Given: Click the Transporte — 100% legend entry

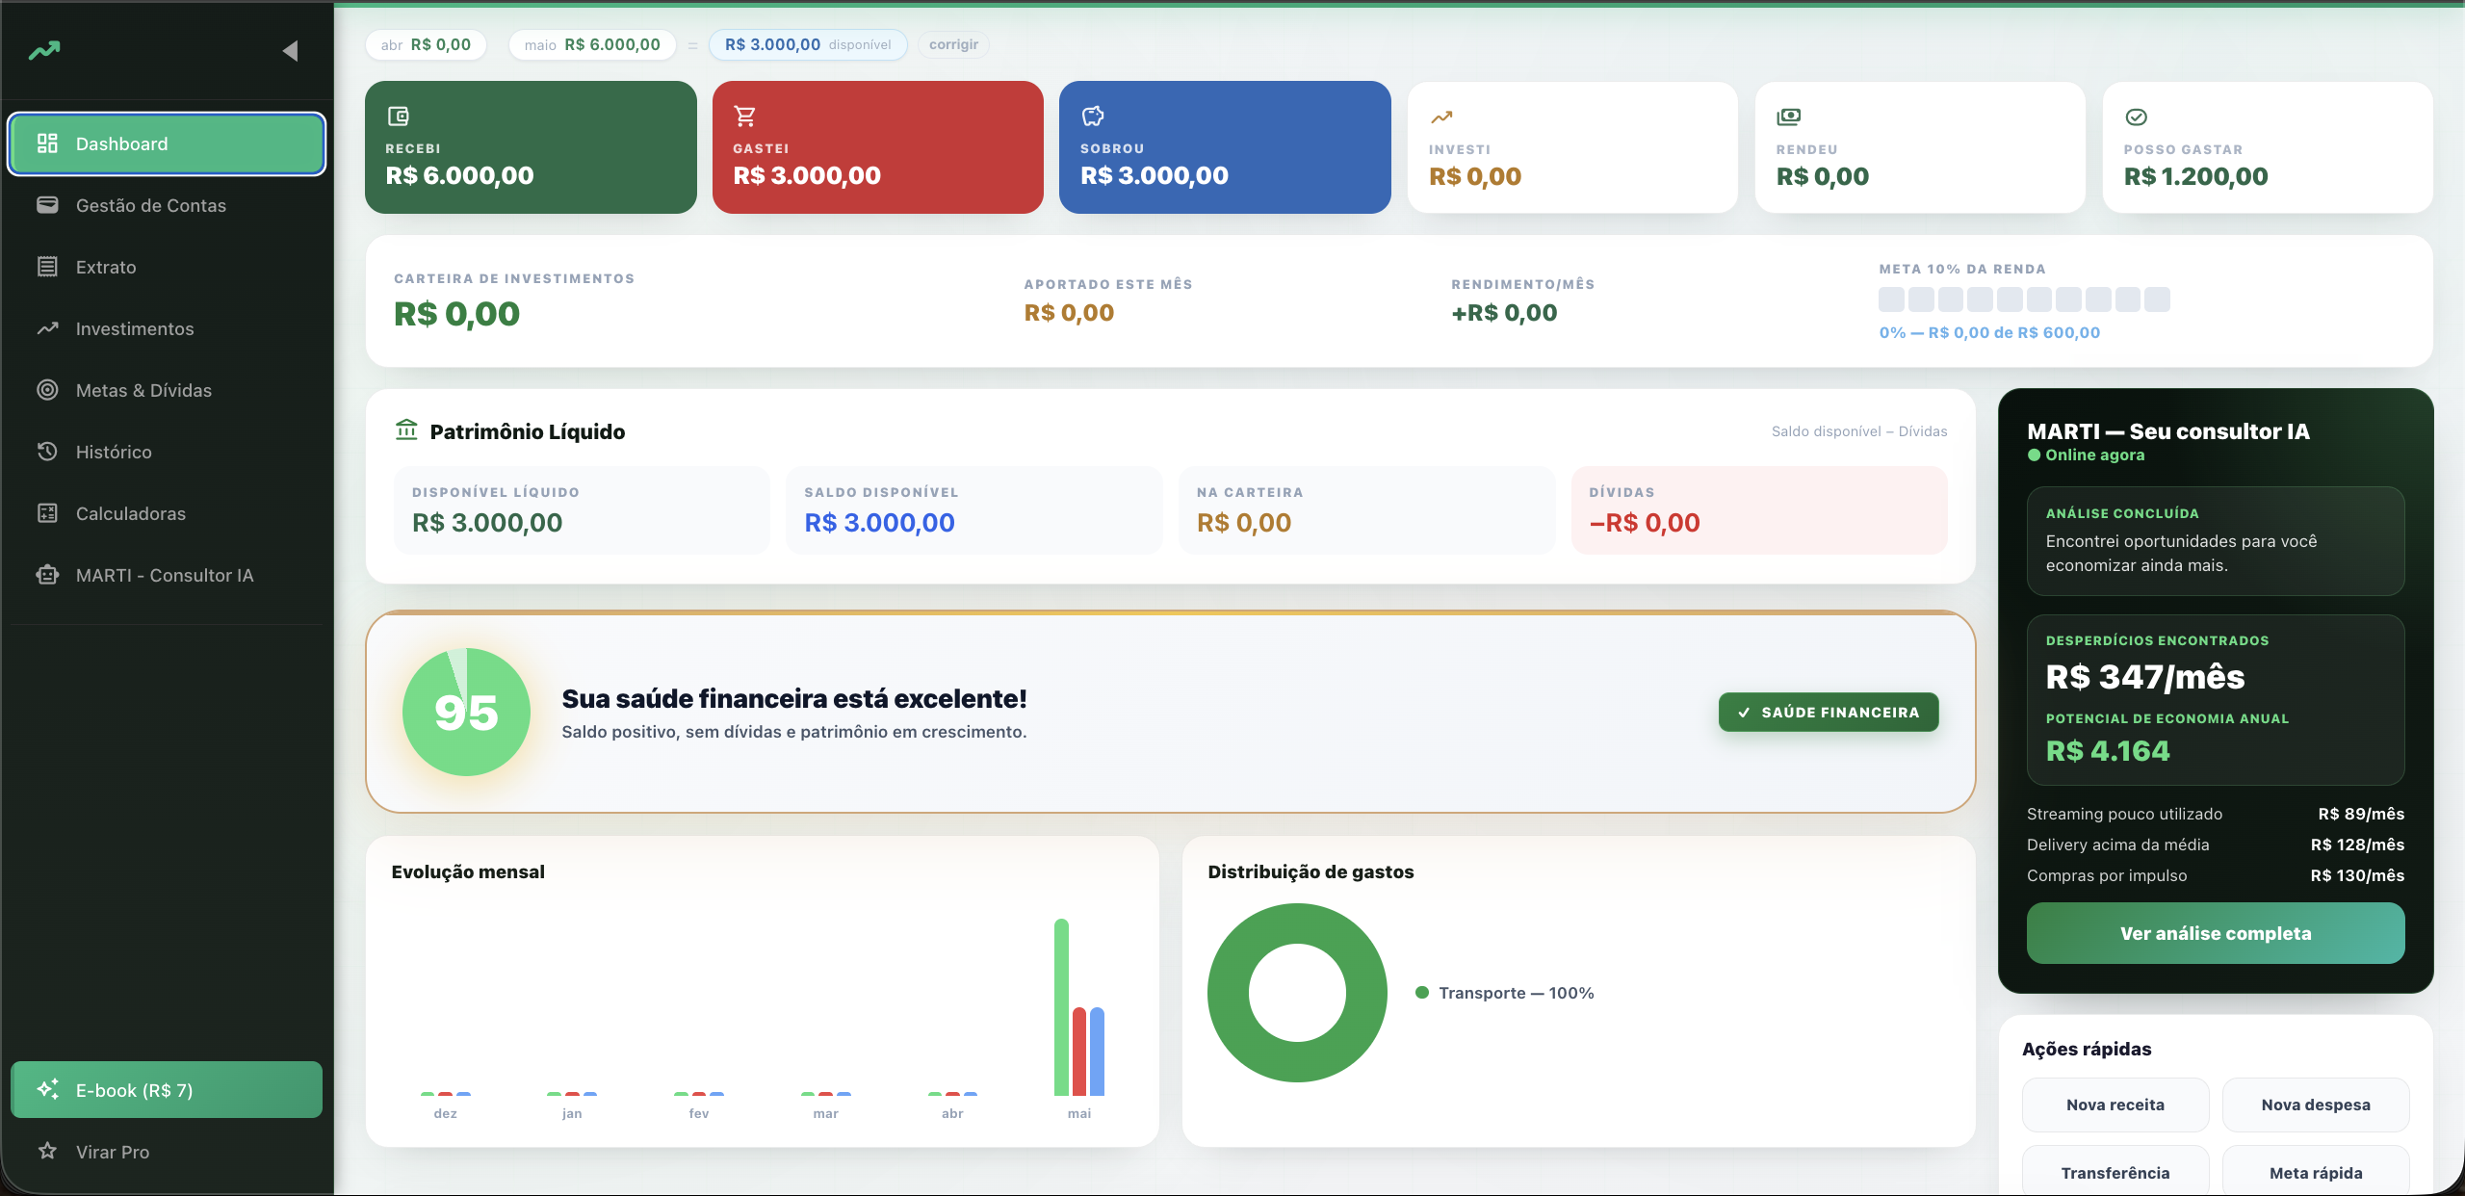Looking at the screenshot, I should point(1505,993).
